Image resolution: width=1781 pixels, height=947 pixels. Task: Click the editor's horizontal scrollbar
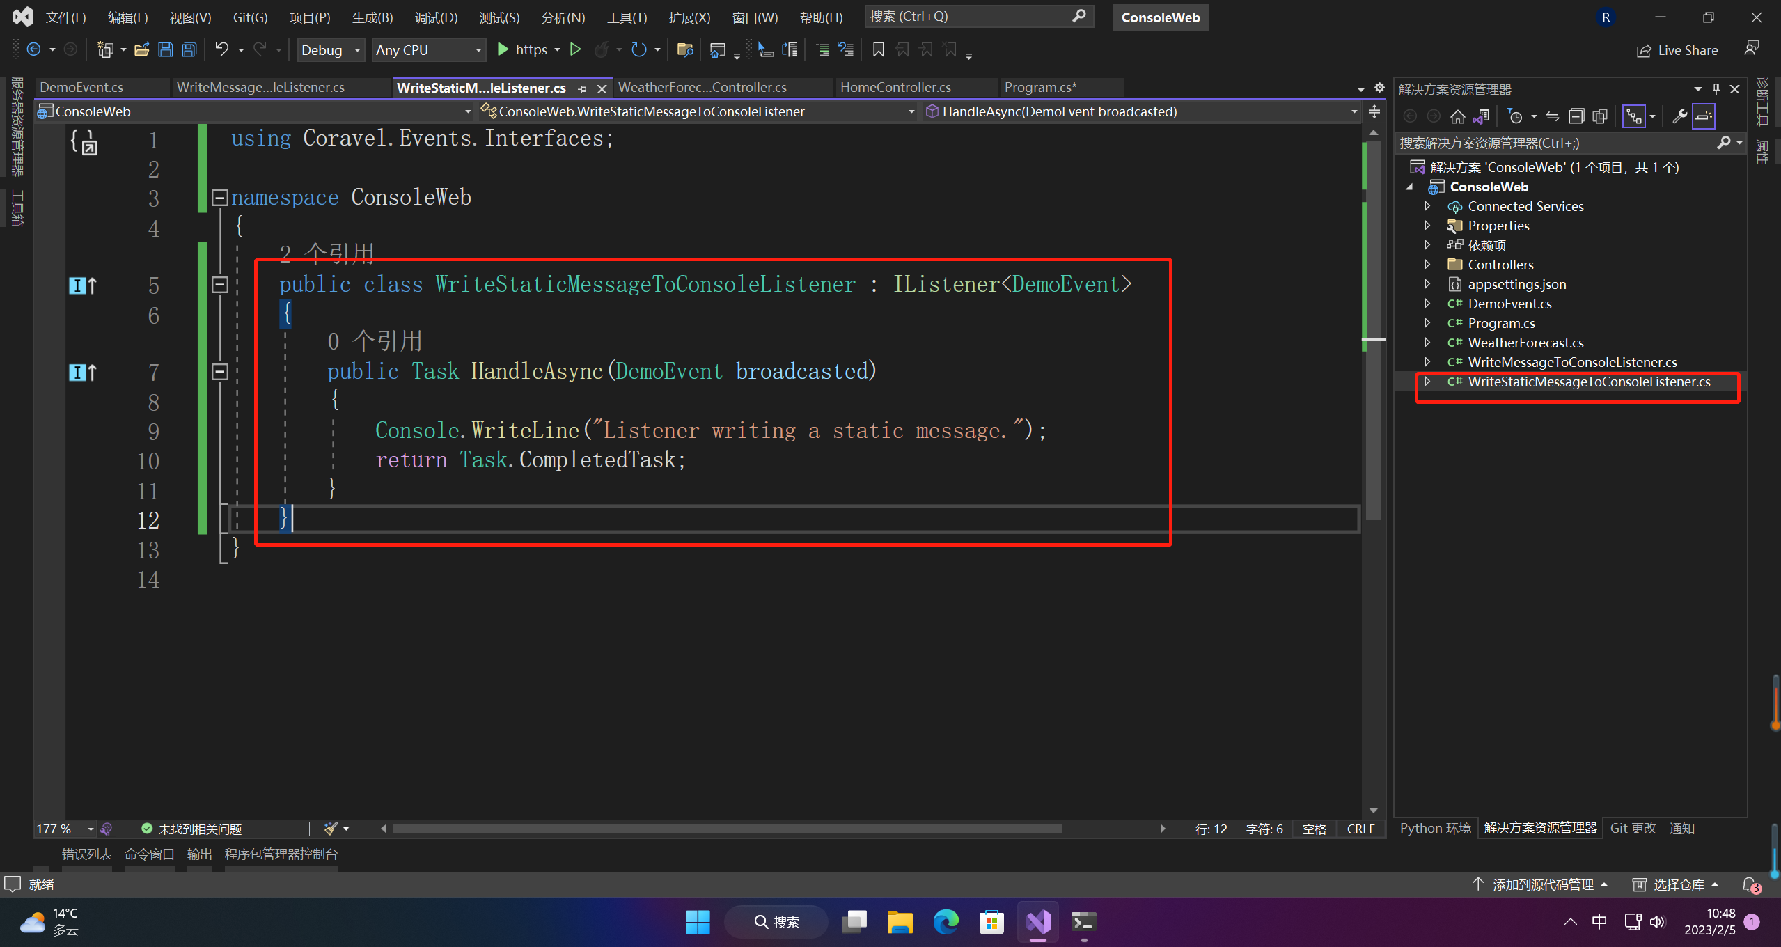coord(726,829)
